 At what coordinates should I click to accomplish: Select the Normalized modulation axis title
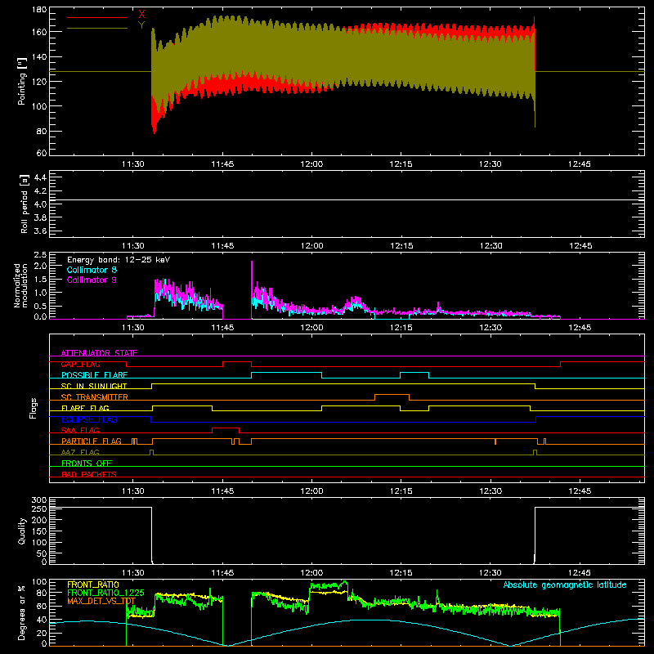pos(20,285)
